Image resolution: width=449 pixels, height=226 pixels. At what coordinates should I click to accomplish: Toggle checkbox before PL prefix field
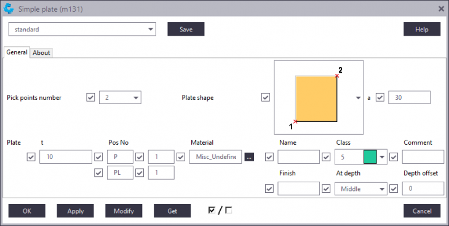98,172
